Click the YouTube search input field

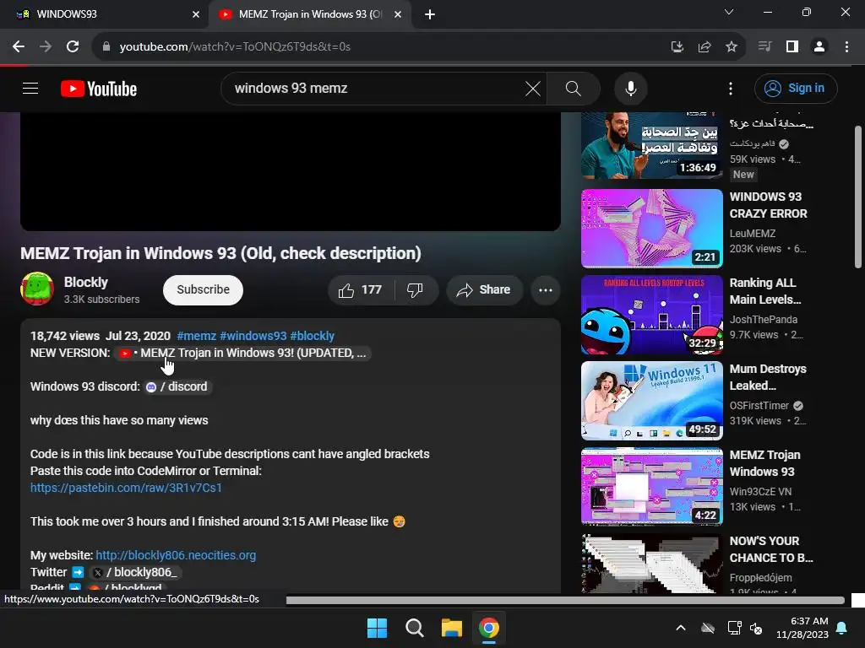375,88
